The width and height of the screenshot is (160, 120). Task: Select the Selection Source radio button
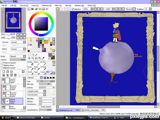pos(2,68)
